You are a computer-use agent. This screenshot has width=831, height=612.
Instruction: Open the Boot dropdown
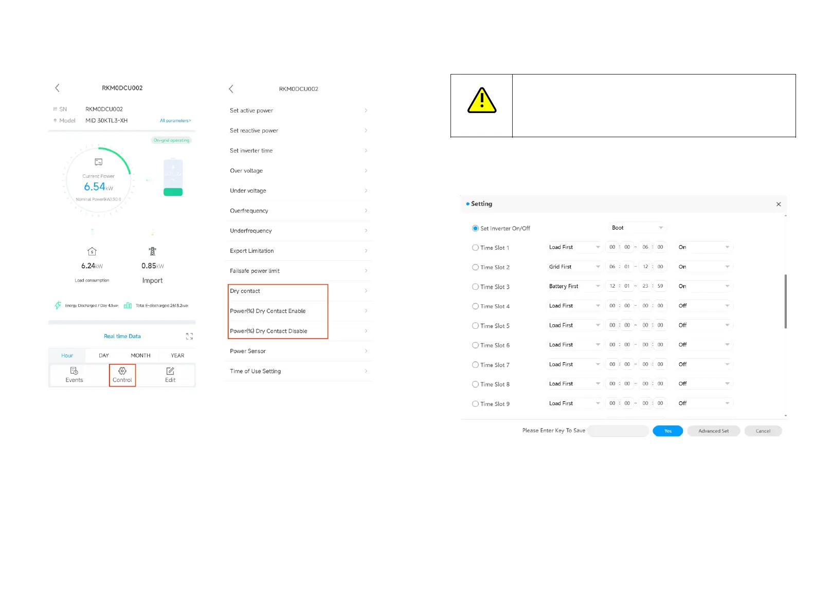pos(637,228)
